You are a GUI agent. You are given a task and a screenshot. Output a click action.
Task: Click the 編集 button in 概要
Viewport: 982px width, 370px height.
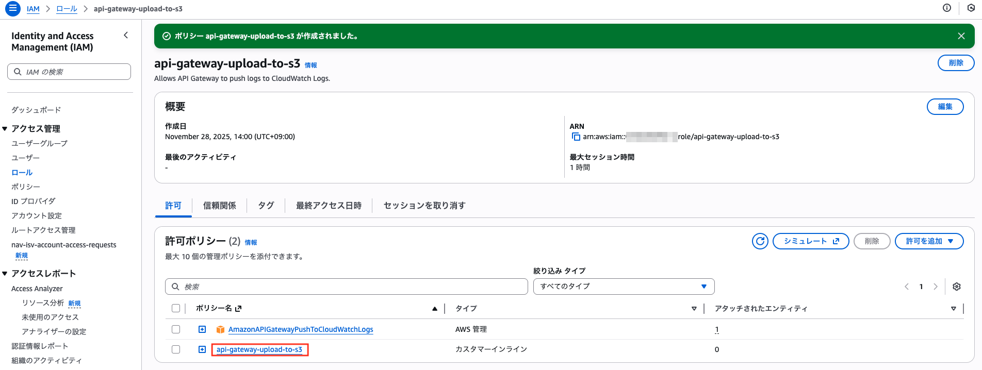coord(945,107)
